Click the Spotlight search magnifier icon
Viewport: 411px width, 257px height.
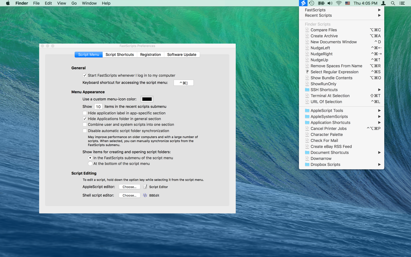(x=393, y=3)
